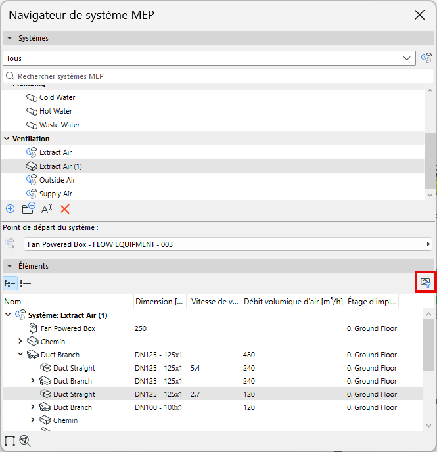Click the 250 dimension value
The height and width of the screenshot is (452, 437).
click(x=141, y=328)
